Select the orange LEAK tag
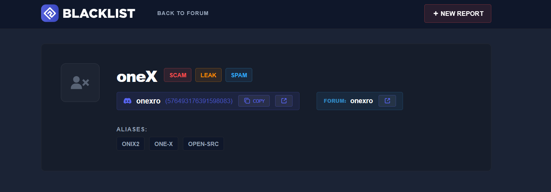551x192 pixels. [208, 75]
